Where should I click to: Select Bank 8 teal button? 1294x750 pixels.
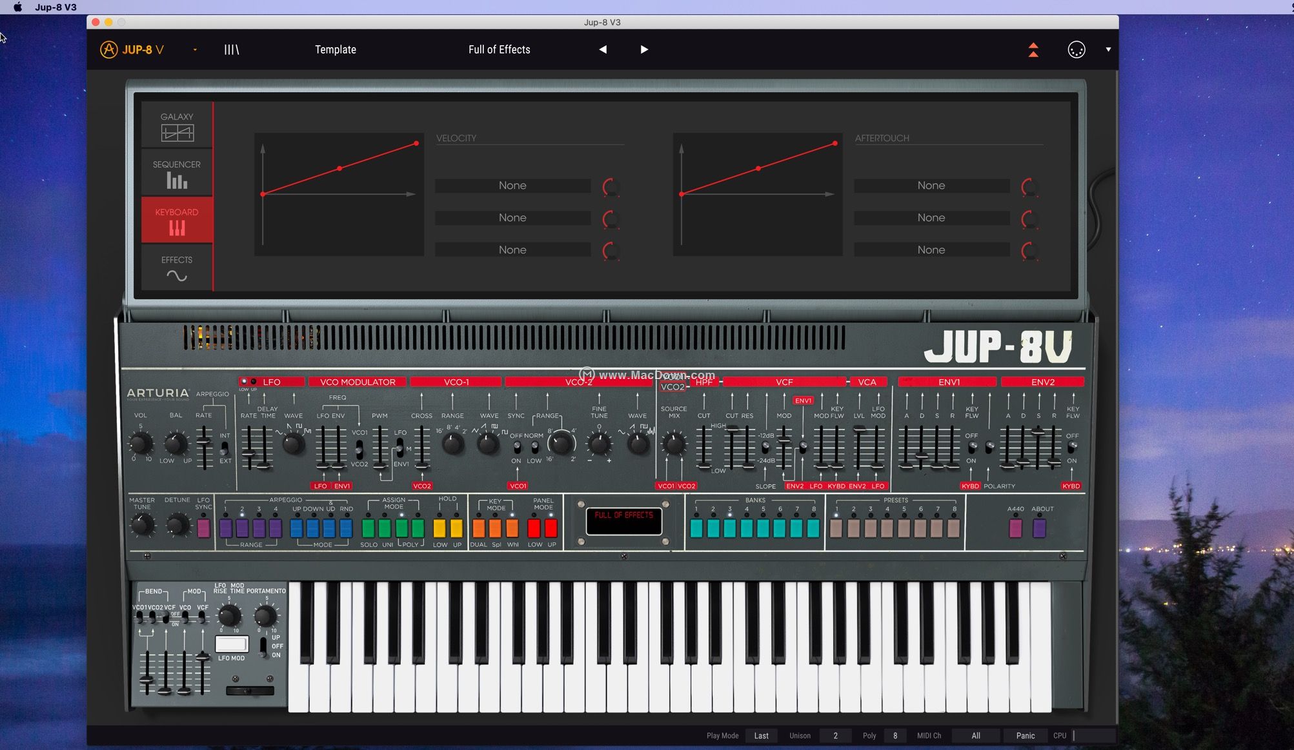pyautogui.click(x=813, y=528)
